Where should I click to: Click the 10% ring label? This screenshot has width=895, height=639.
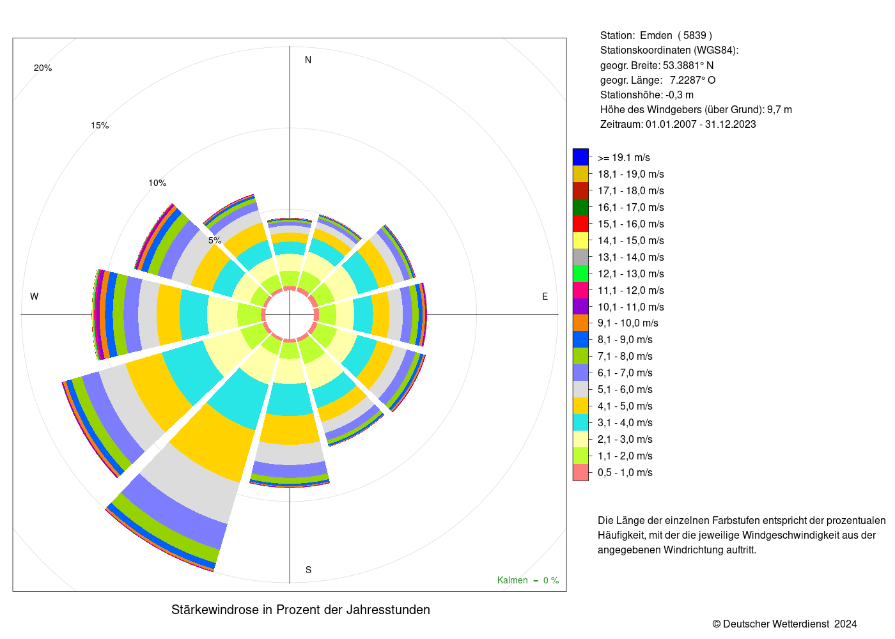coord(157,183)
